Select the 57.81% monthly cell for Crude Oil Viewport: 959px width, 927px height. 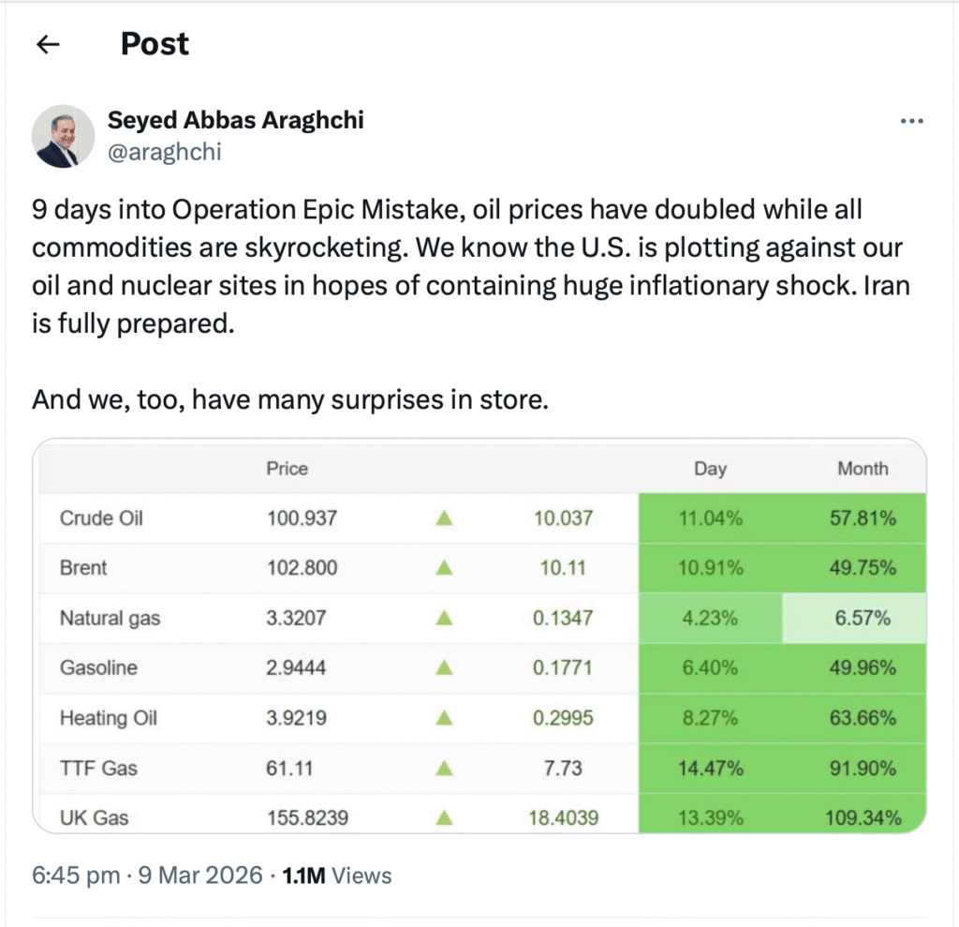(863, 517)
